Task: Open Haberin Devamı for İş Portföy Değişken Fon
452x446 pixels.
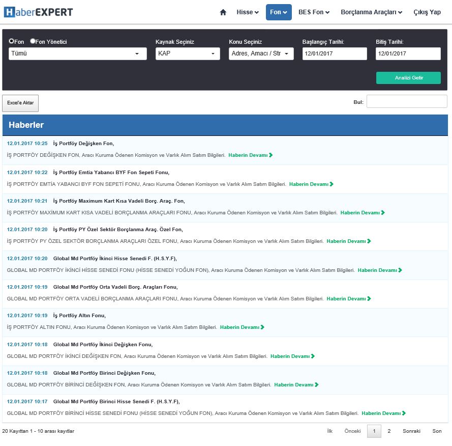Action: [x=250, y=155]
